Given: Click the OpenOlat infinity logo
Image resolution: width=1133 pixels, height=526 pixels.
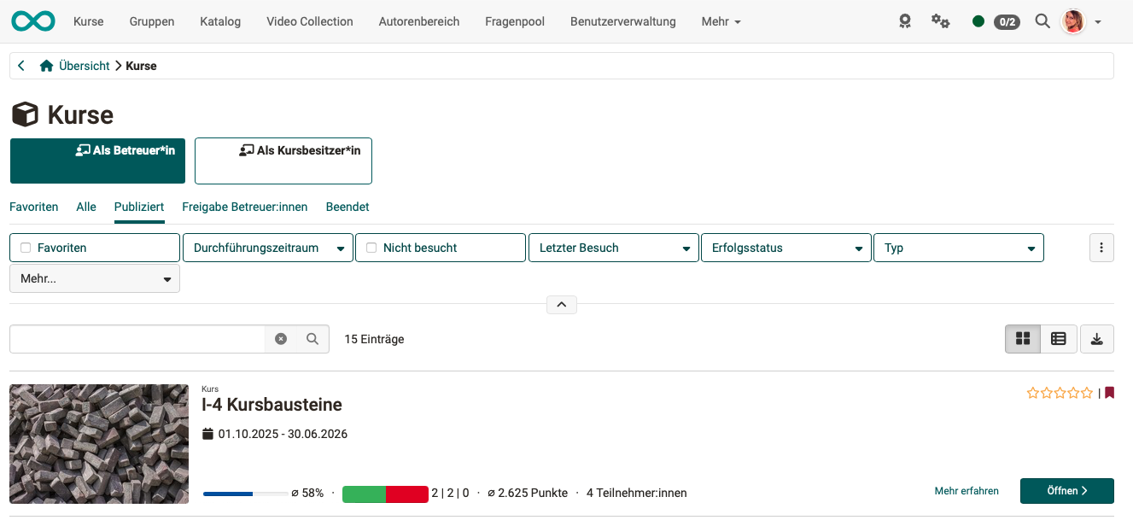Looking at the screenshot, I should [x=33, y=21].
